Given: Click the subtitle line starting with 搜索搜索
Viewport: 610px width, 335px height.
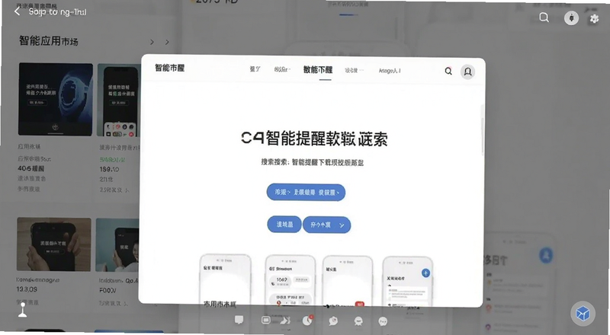Looking at the screenshot, I should (x=312, y=162).
